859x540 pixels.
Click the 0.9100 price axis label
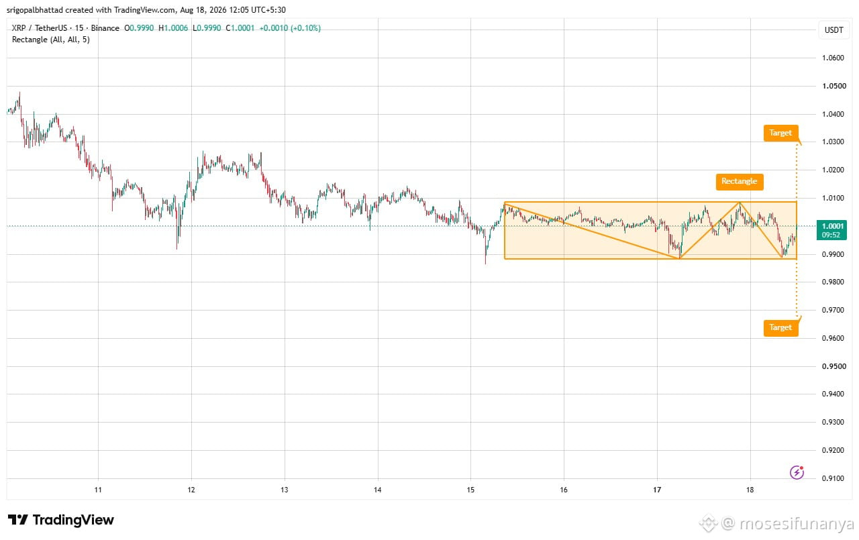833,478
